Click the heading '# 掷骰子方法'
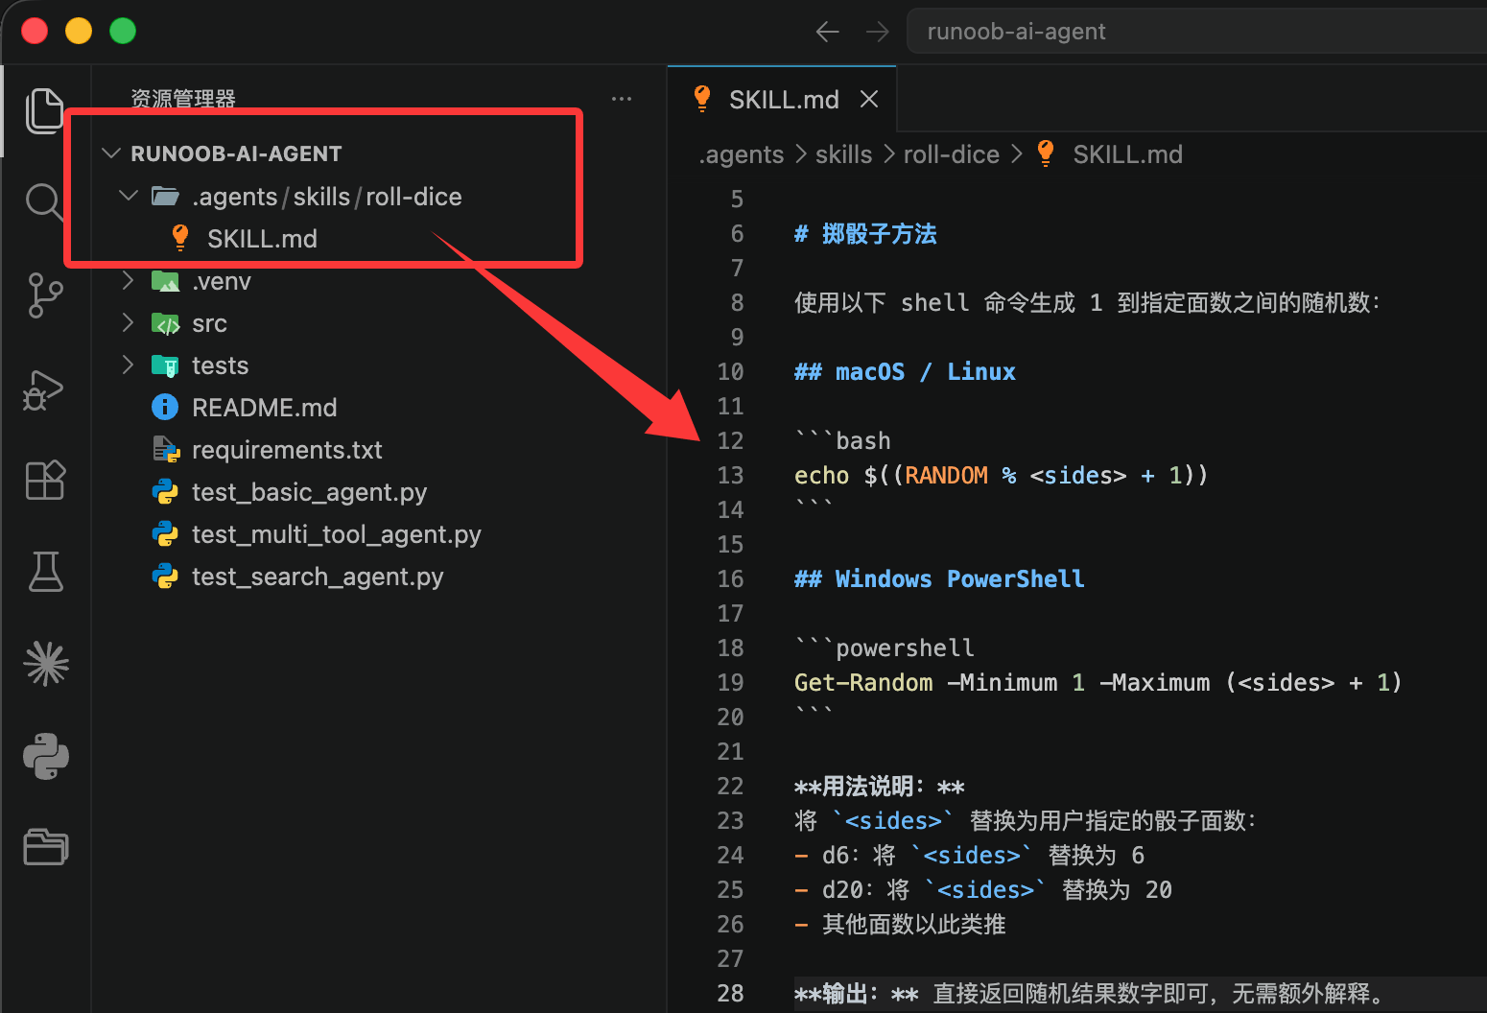1487x1013 pixels. pyautogui.click(x=865, y=234)
